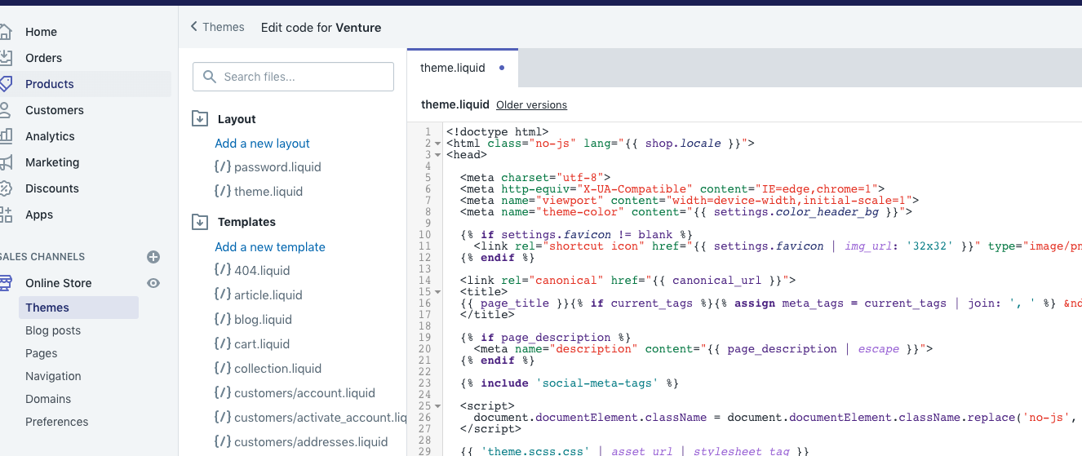This screenshot has height=456, width=1082.
Task: Click the Discounts badge icon
Action: [6, 188]
